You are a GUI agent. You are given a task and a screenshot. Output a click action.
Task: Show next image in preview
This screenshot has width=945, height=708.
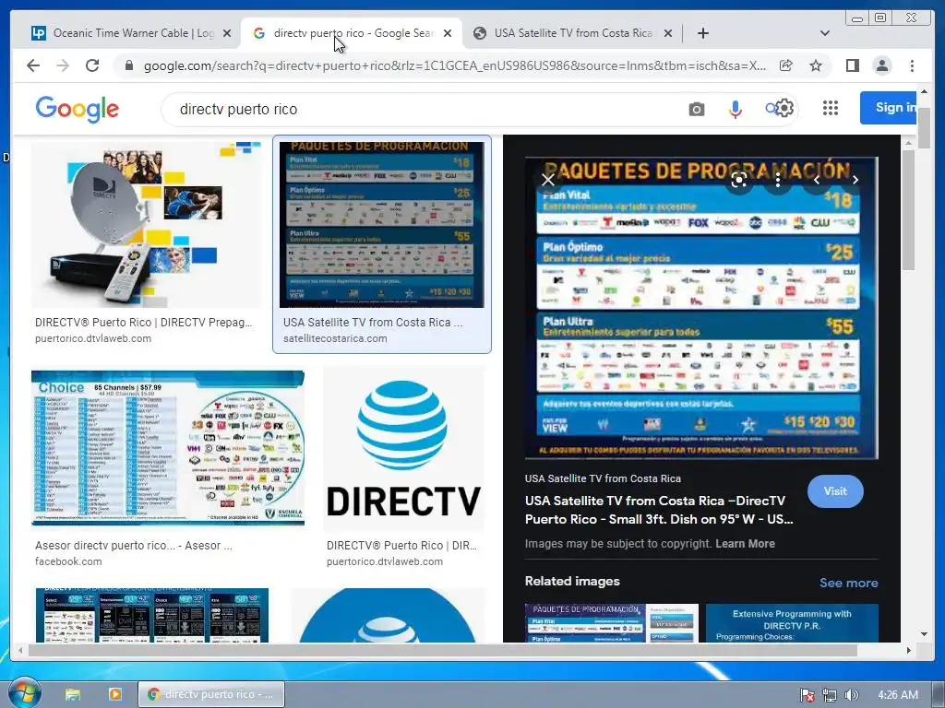click(855, 180)
